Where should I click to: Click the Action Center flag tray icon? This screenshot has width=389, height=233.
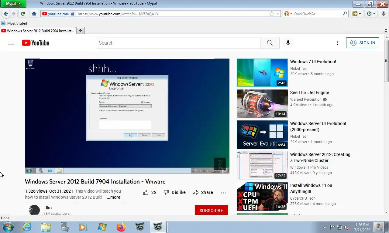tap(332, 227)
